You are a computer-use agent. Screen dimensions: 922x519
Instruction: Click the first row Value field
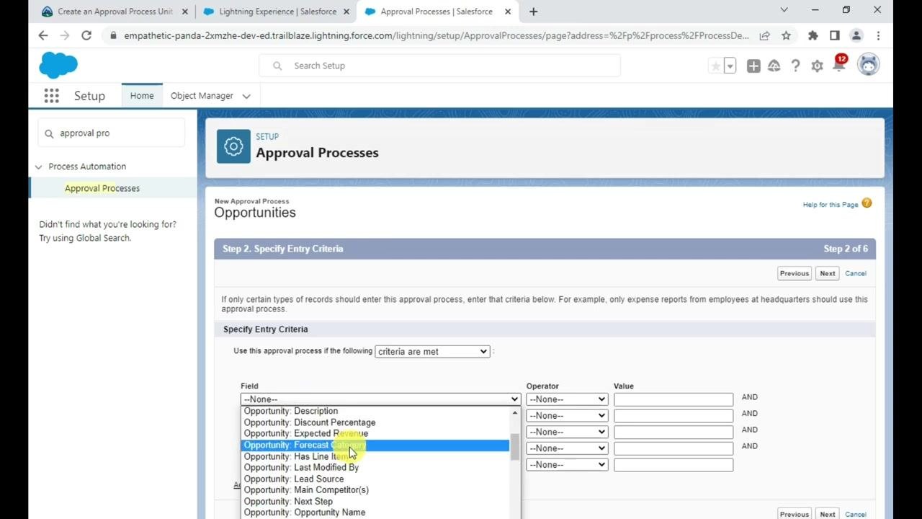[x=673, y=399]
